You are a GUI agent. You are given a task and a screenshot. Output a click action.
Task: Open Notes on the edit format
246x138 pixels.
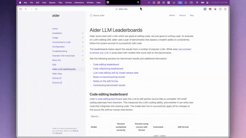[x=105, y=81]
